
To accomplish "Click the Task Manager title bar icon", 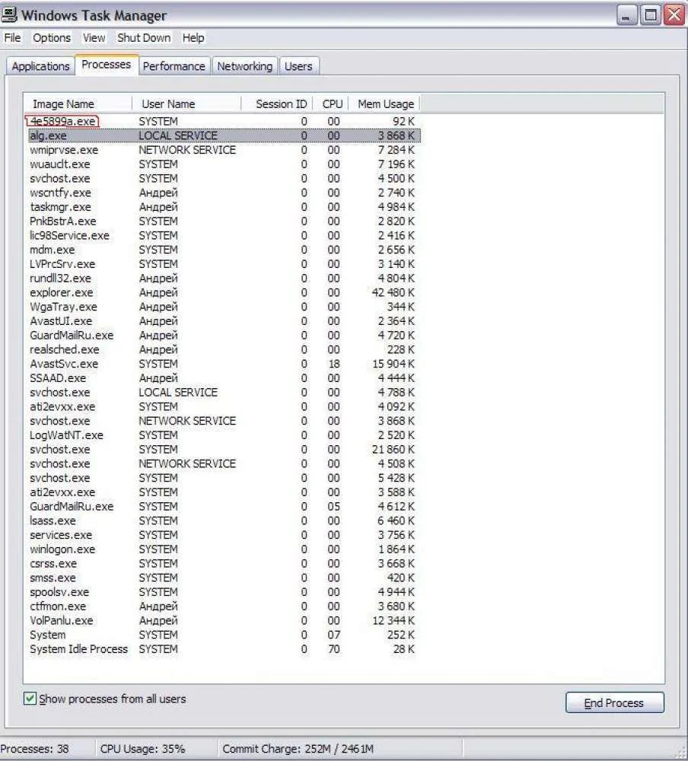I will [x=9, y=14].
